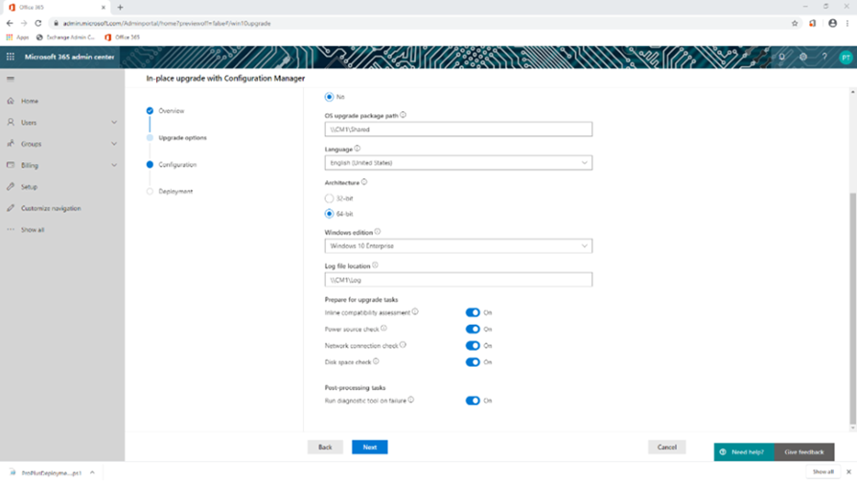Go to Configuration wizard step

coord(177,165)
